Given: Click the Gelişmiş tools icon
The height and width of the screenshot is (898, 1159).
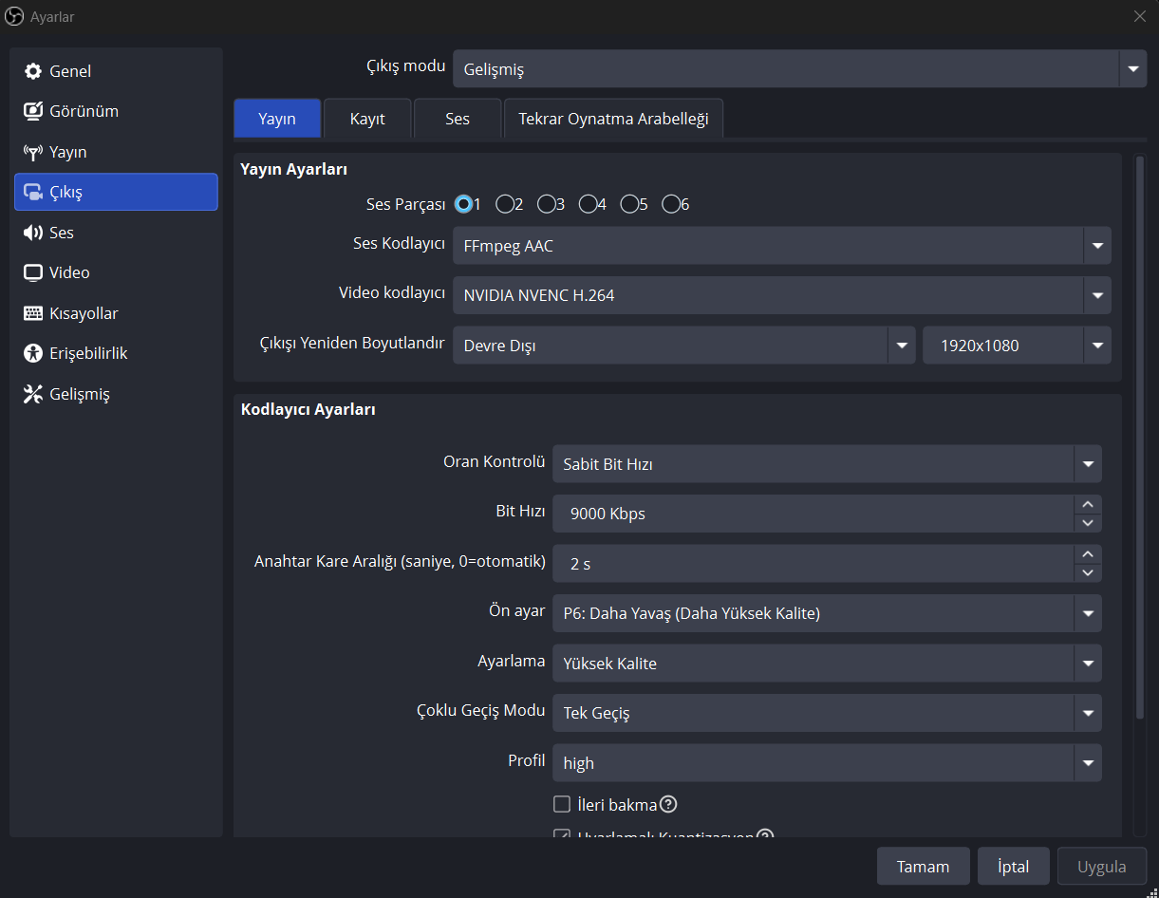Looking at the screenshot, I should (x=33, y=394).
